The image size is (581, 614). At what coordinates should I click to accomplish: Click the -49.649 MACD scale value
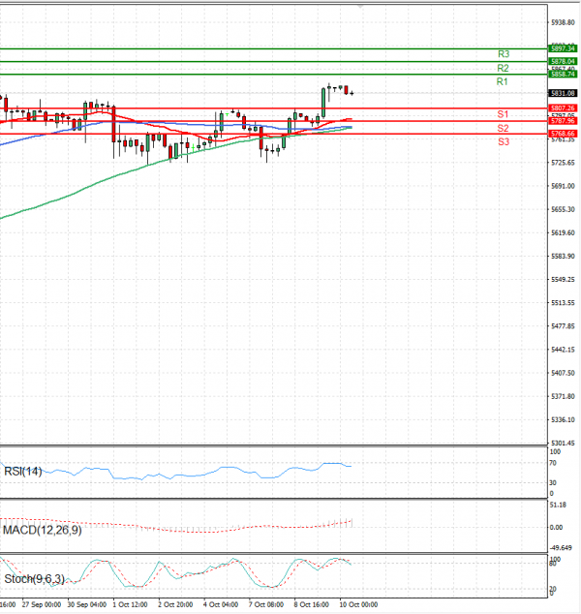pyautogui.click(x=561, y=548)
